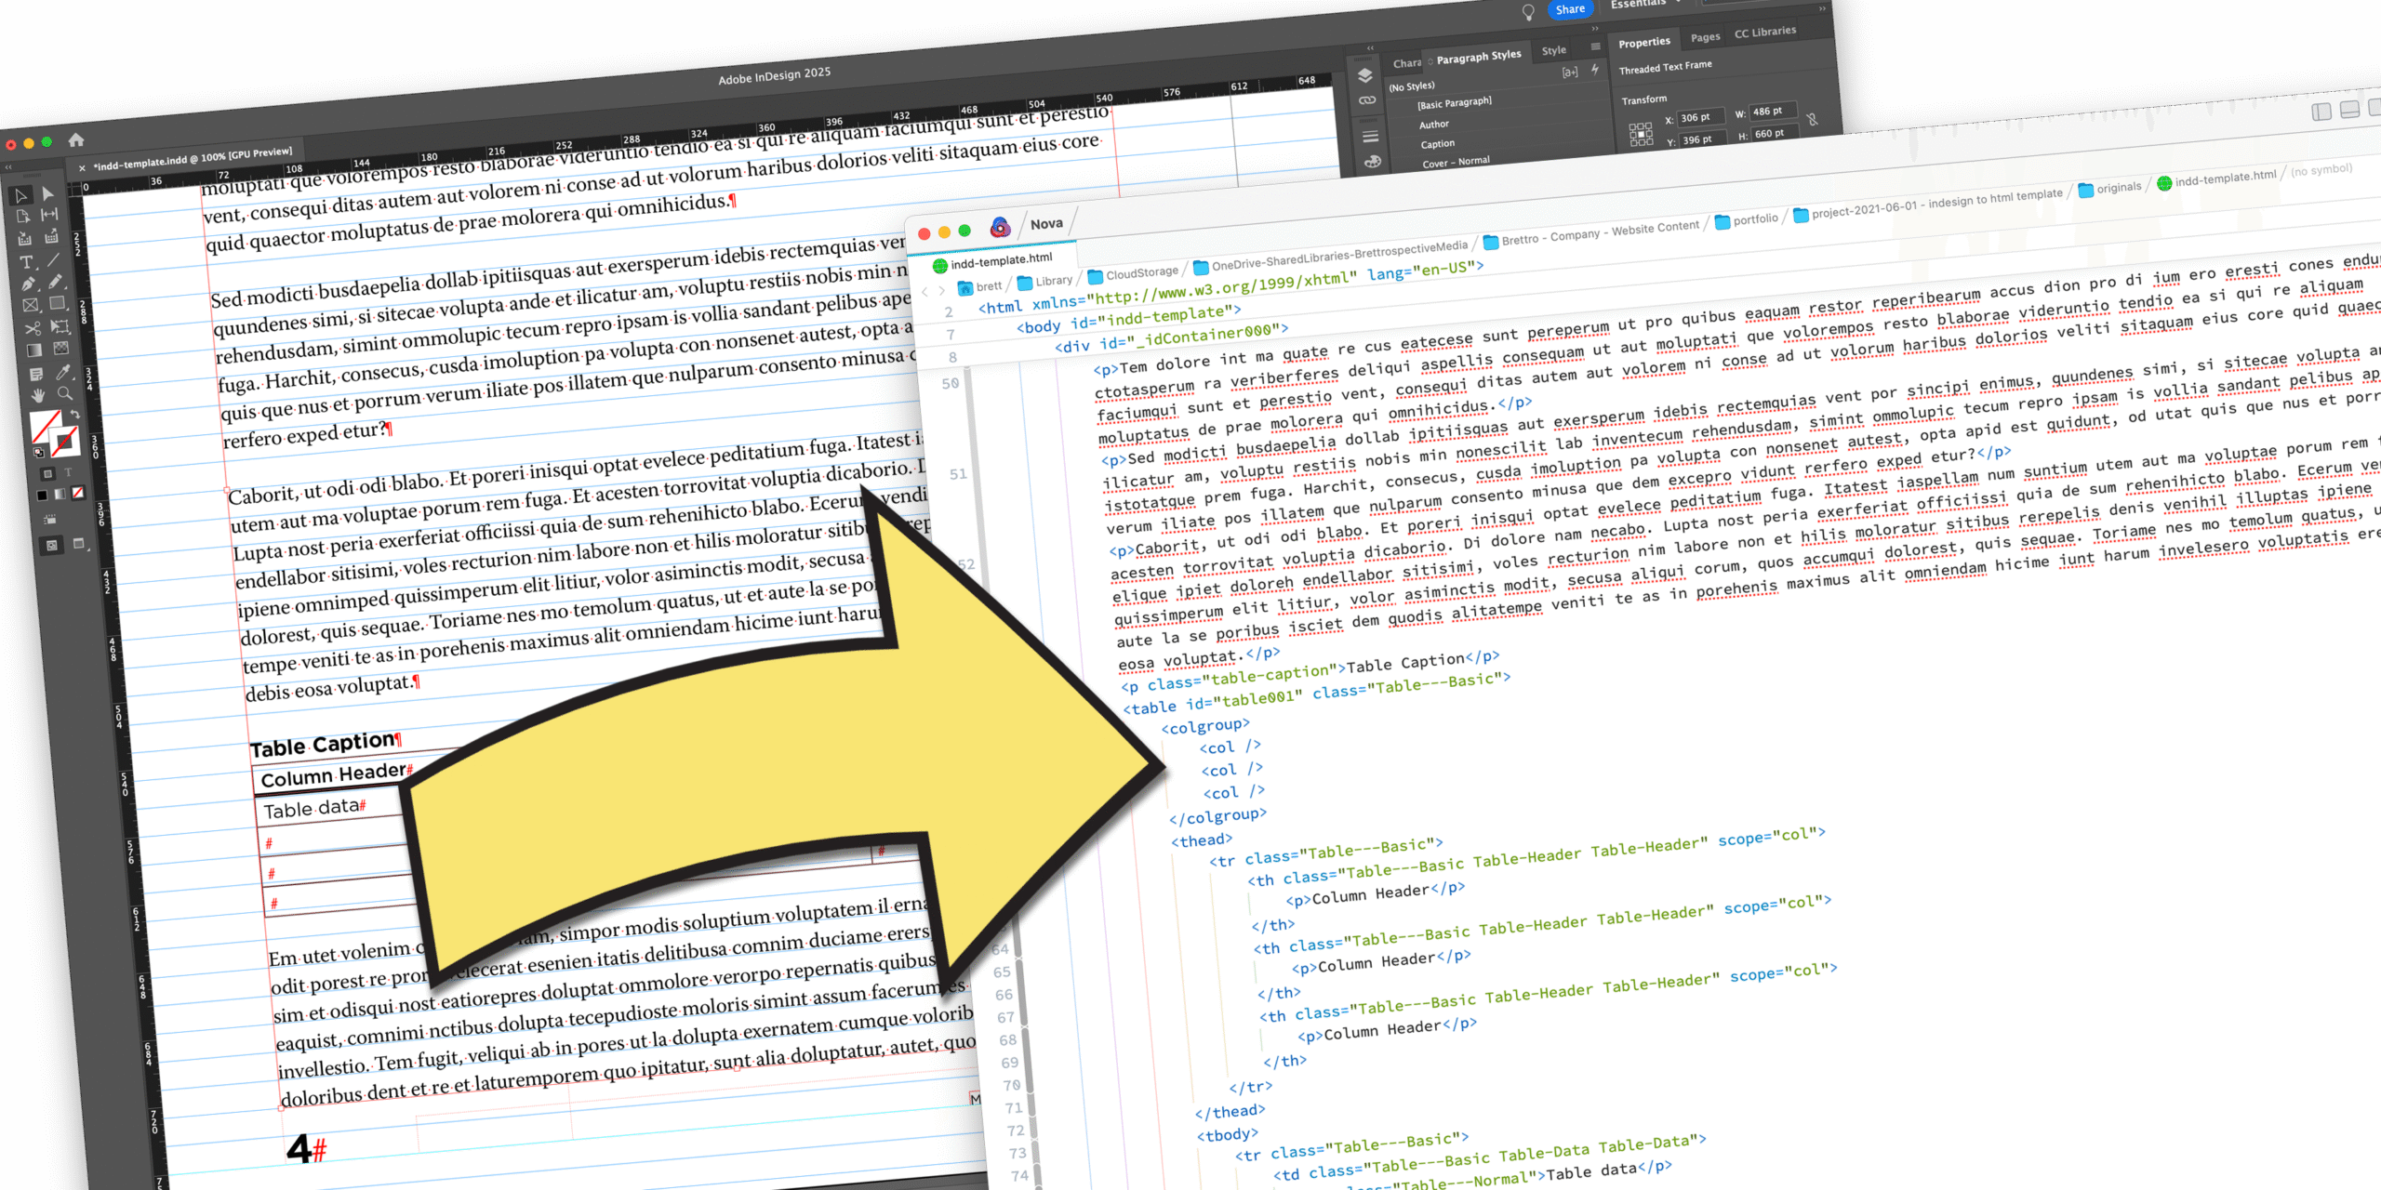Select the Scissors tool
2381x1190 pixels.
tap(33, 328)
